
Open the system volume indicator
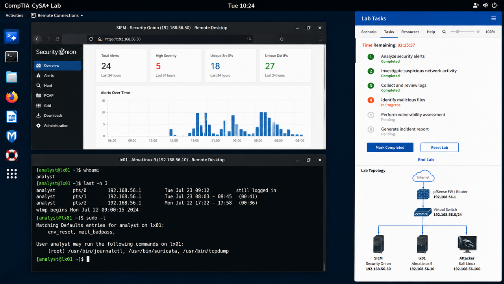pos(485,6)
